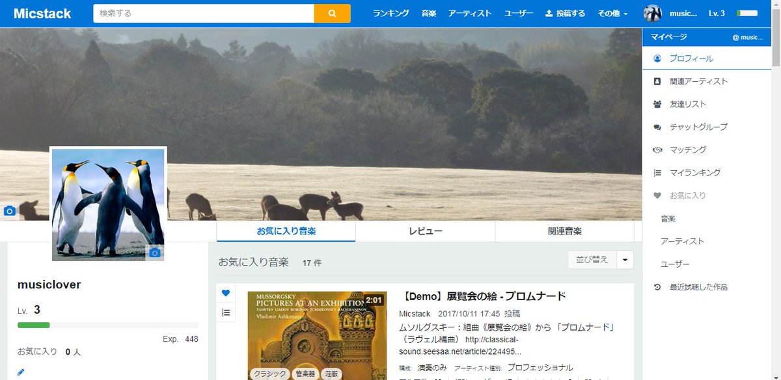Expand the その他 dropdown menu

coord(613,13)
